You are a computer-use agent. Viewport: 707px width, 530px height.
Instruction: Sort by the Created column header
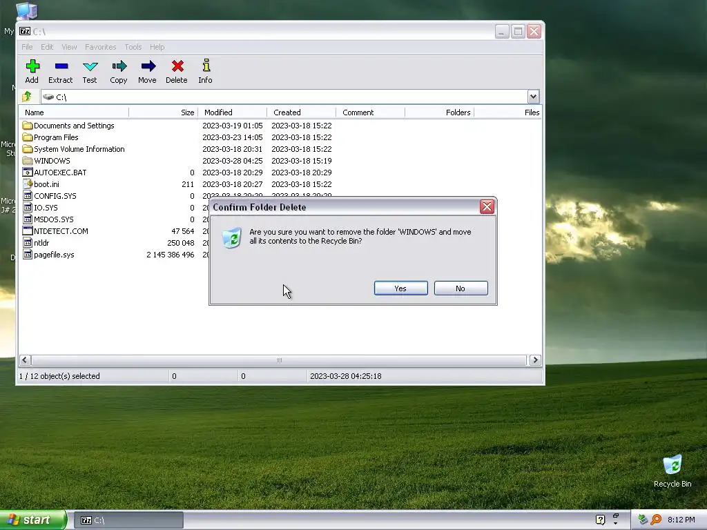tap(302, 112)
